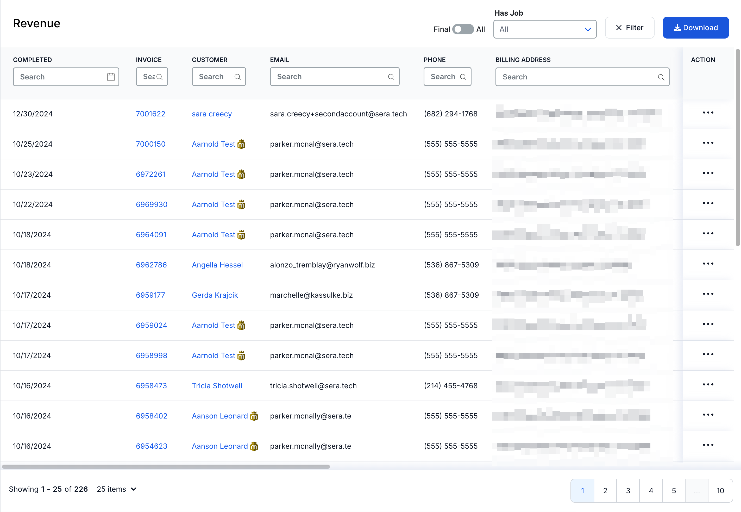Open actions menu for invoice 7000150
The height and width of the screenshot is (512, 741).
click(x=708, y=143)
